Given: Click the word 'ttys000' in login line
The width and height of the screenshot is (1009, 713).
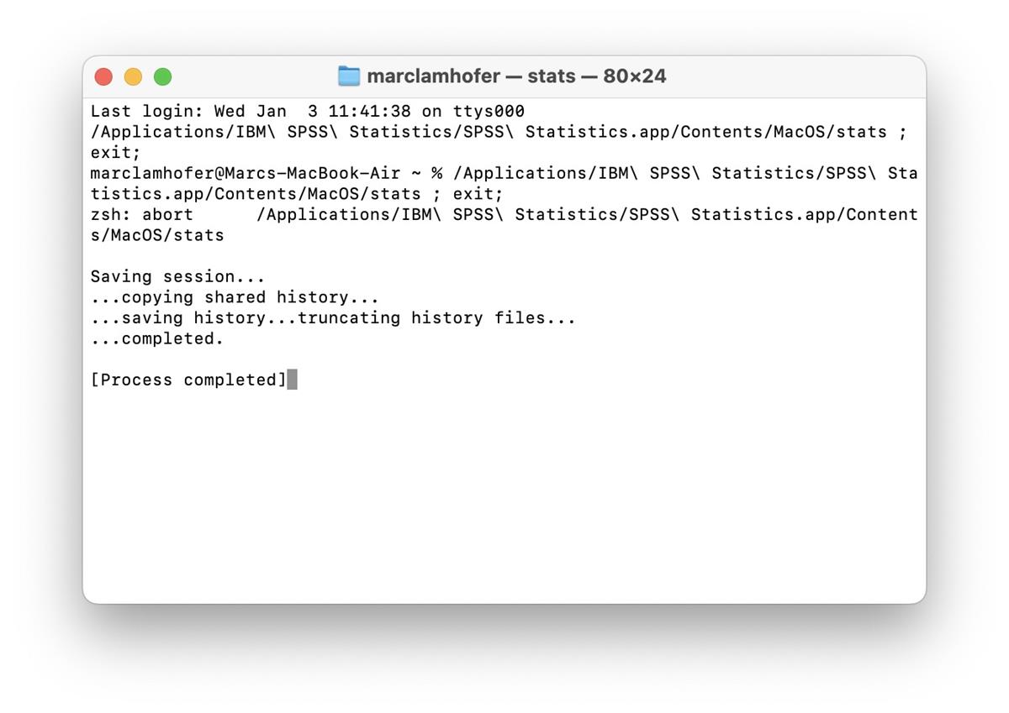Looking at the screenshot, I should (x=489, y=111).
